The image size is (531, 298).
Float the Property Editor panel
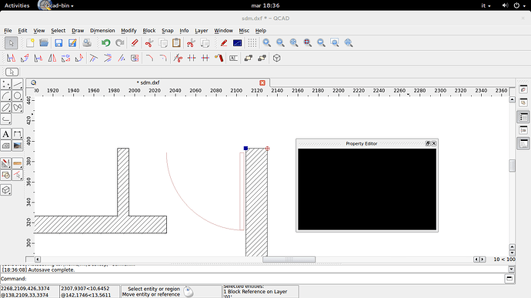coord(428,143)
